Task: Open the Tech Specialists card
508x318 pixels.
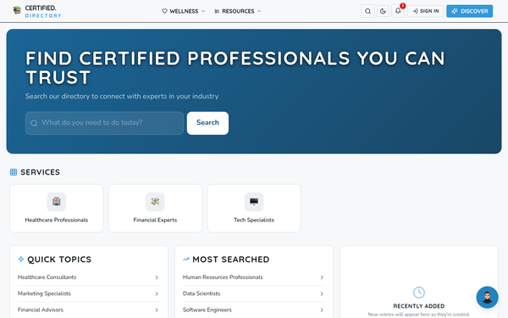Action: (x=254, y=209)
